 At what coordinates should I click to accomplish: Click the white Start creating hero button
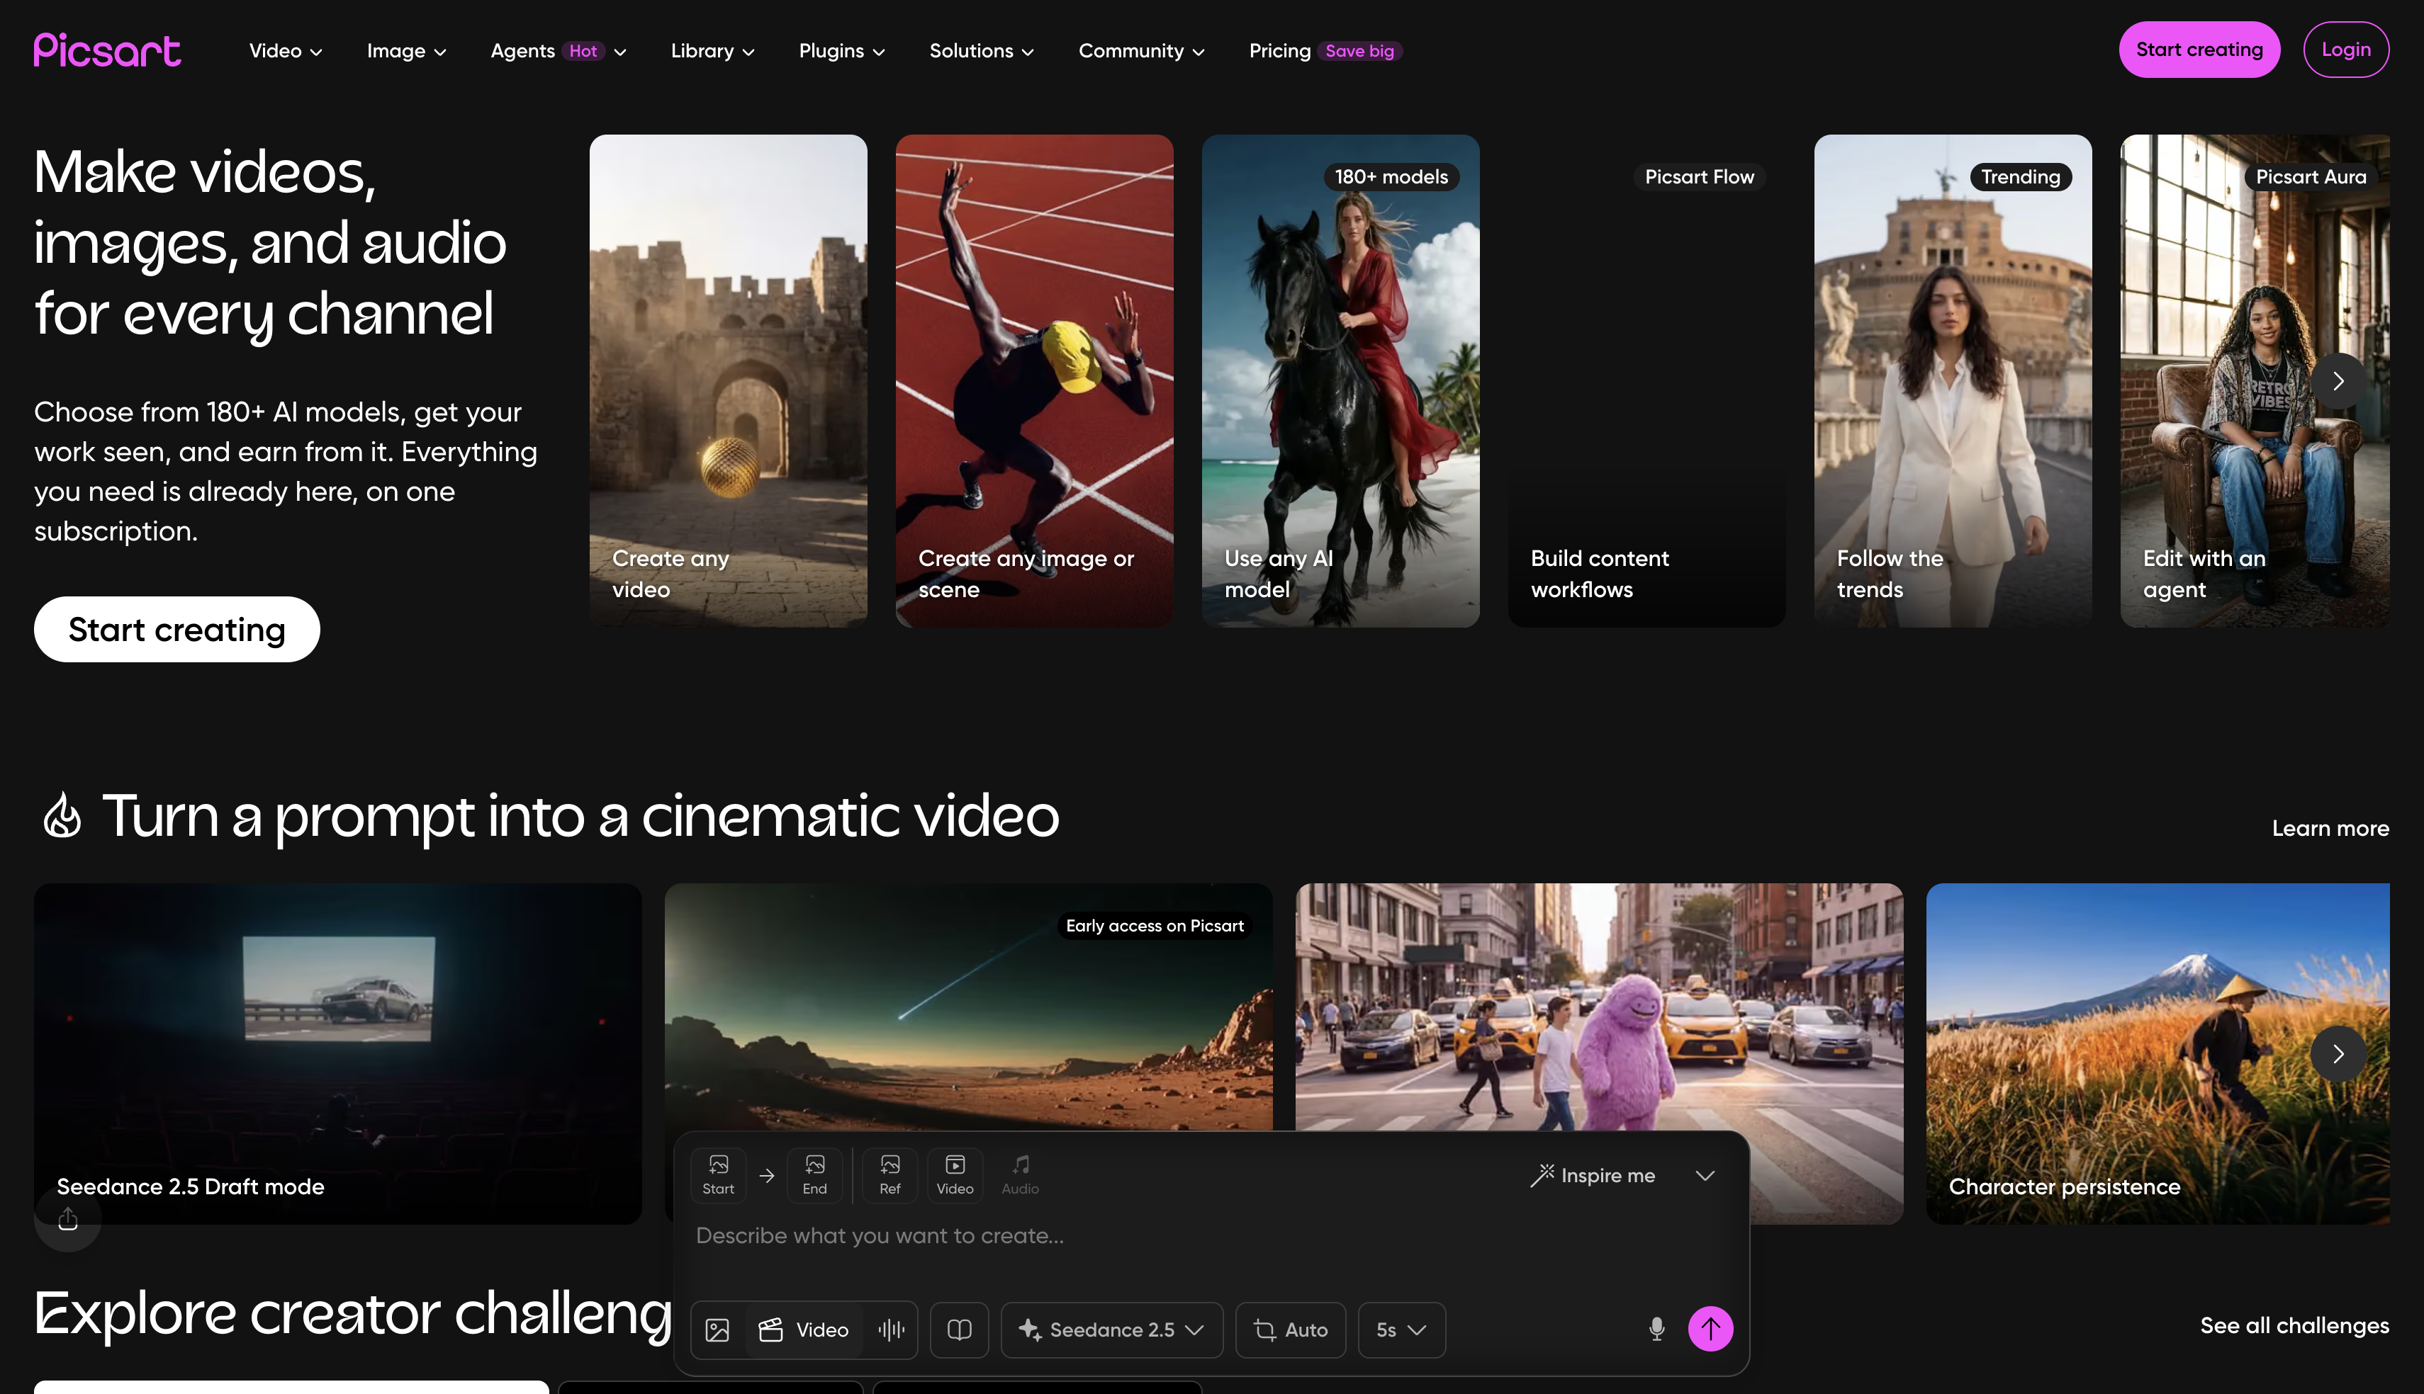tap(177, 629)
